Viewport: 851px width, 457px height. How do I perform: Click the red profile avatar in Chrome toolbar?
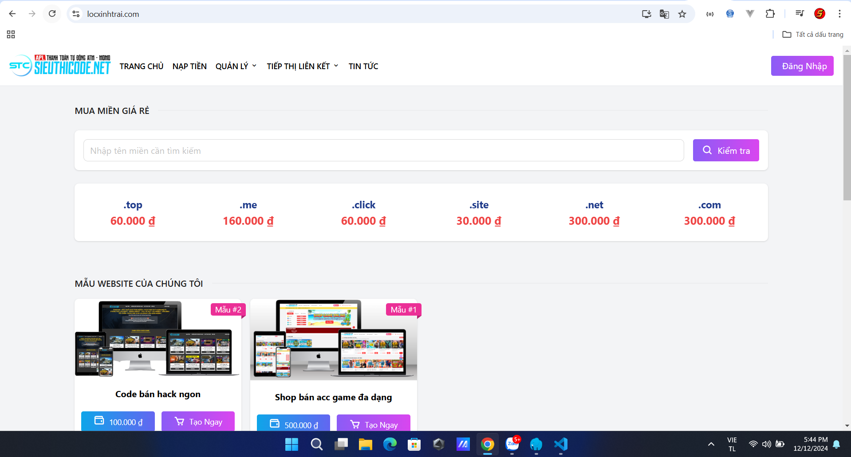[x=819, y=14]
